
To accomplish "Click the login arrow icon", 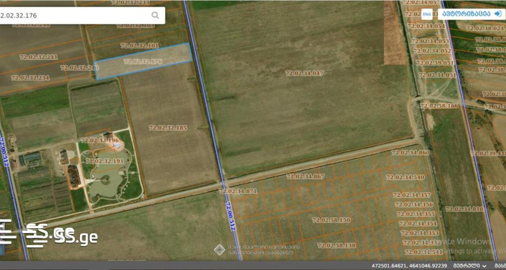I will pos(498,14).
